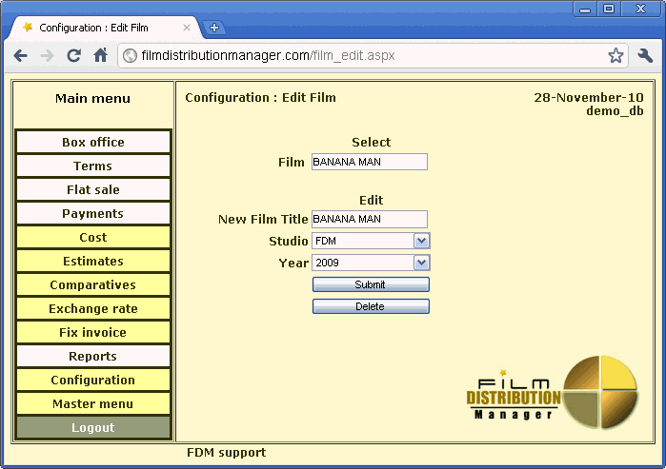The width and height of the screenshot is (666, 469).
Task: Open Reports in the main menu
Action: point(93,357)
